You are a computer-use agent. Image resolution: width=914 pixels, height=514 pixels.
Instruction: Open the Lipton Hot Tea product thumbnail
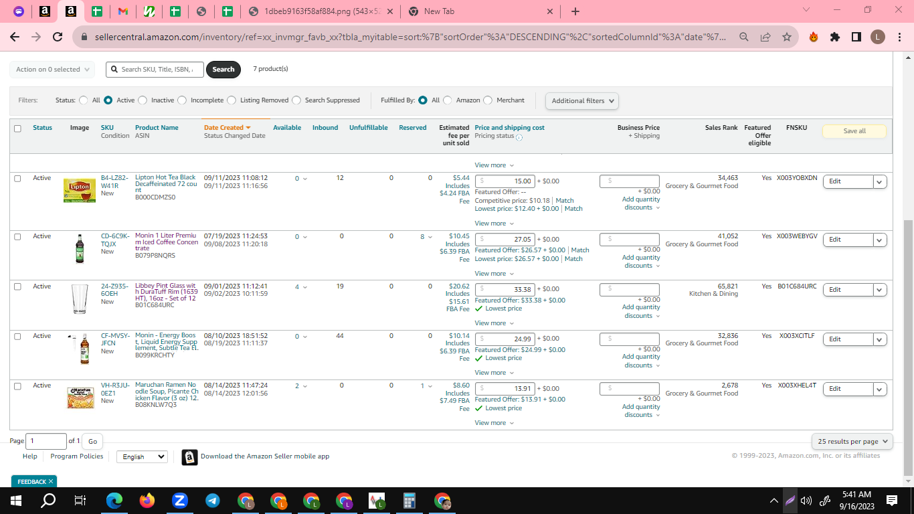(x=80, y=190)
